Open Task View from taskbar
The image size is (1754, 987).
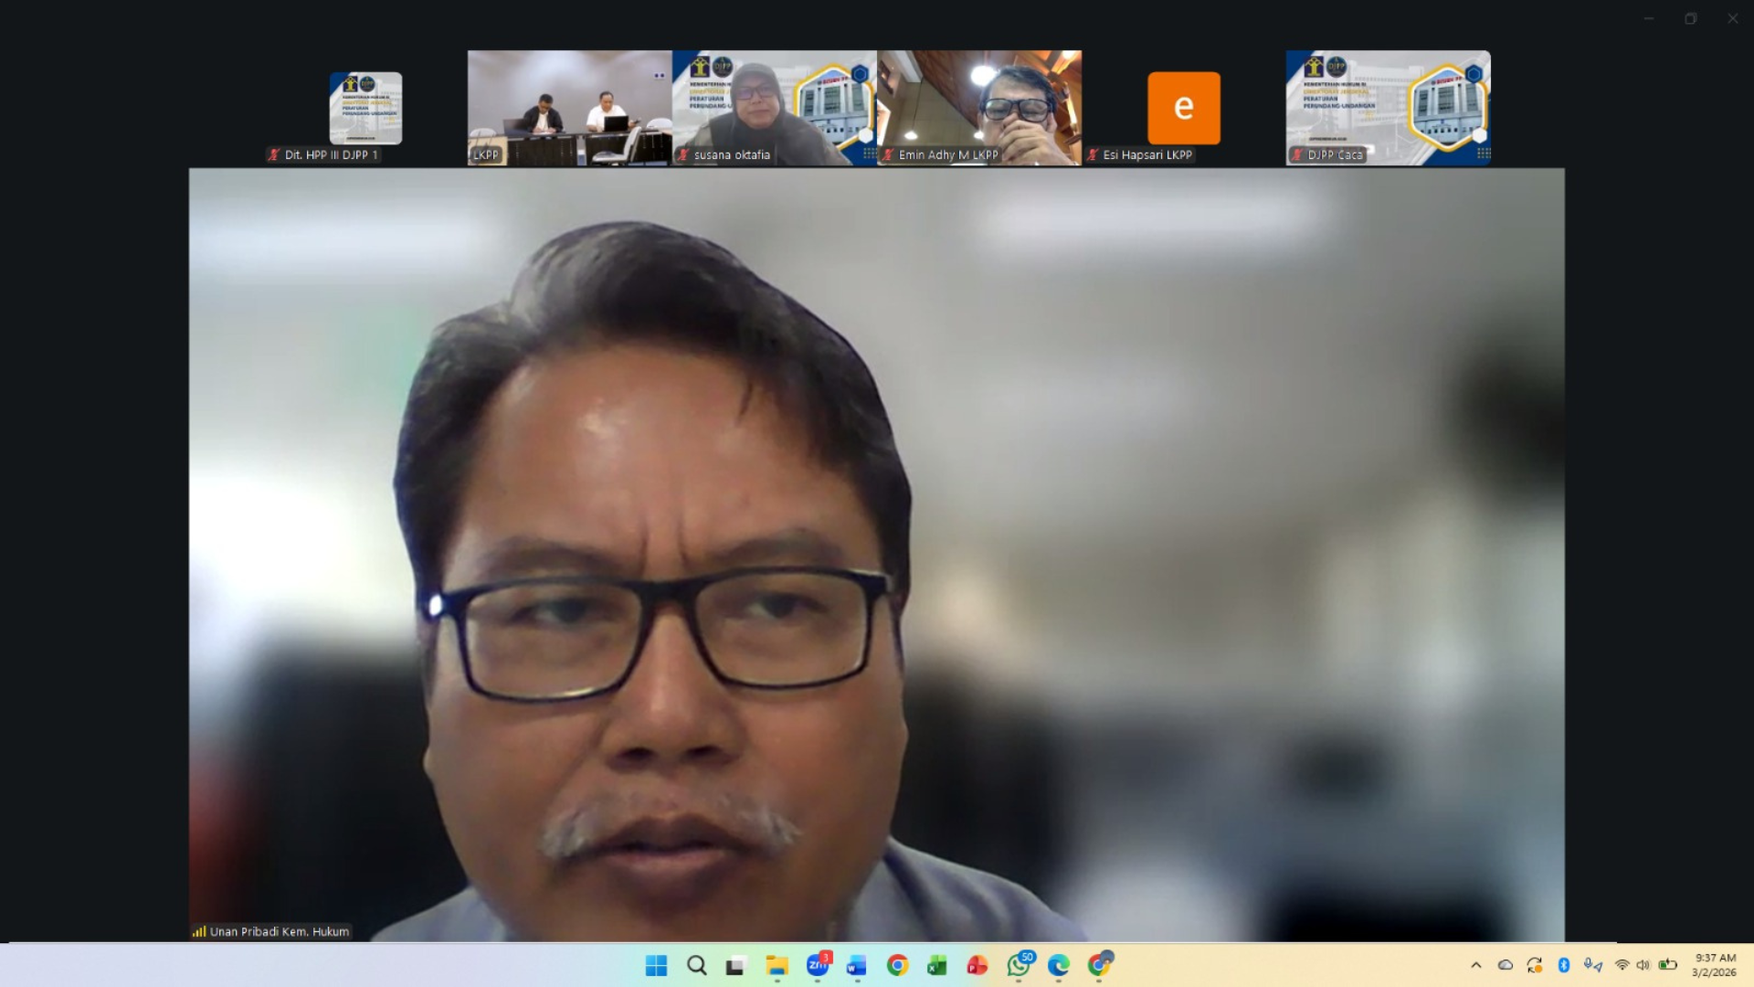tap(736, 966)
